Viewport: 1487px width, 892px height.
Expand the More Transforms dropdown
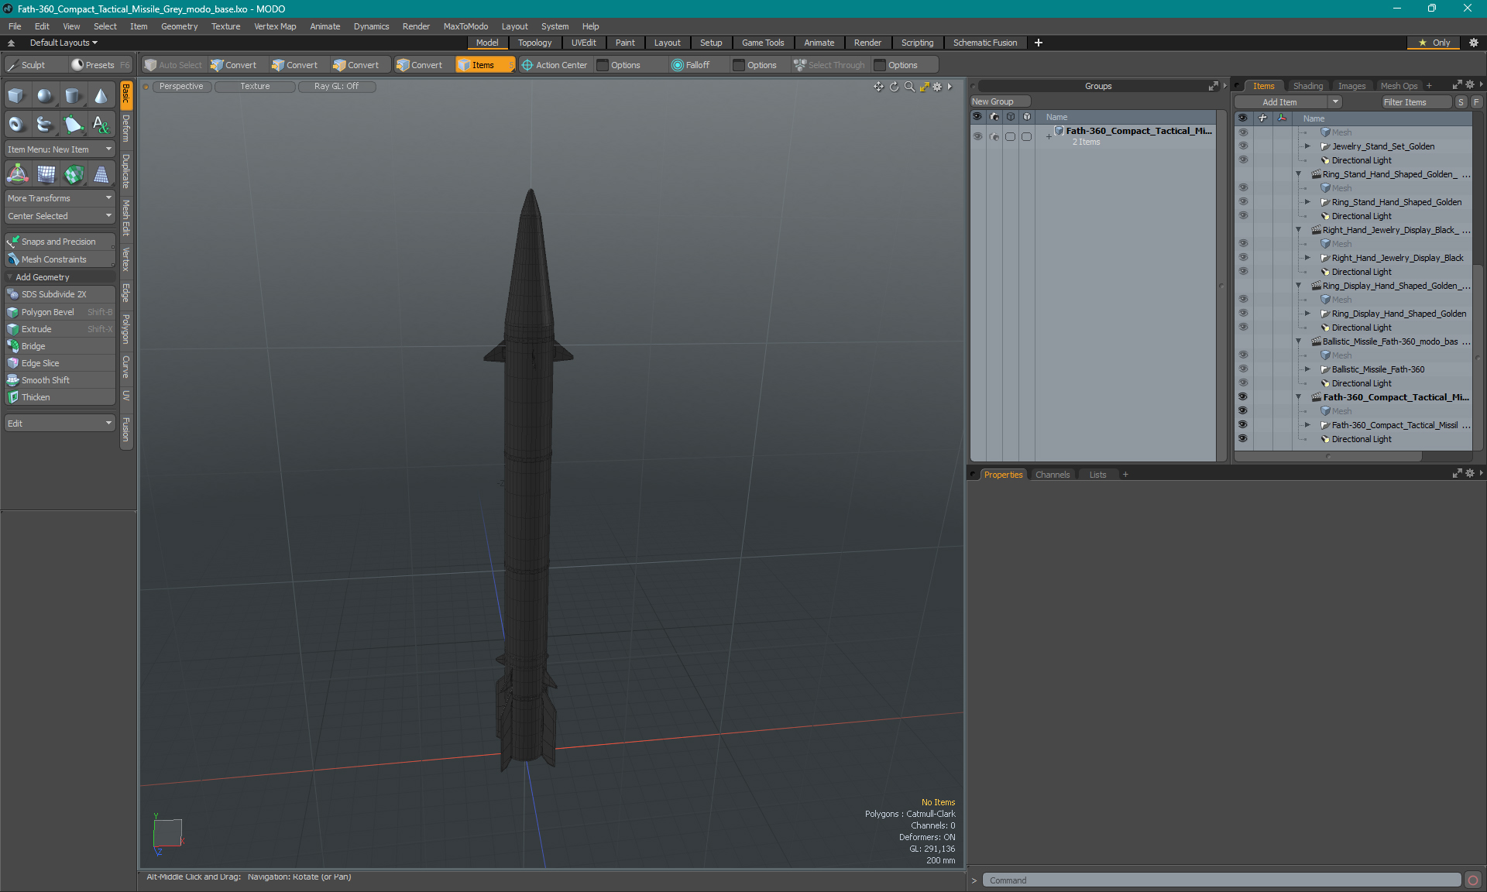pos(60,198)
